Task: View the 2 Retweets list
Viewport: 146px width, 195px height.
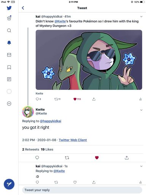Action: coord(31,149)
